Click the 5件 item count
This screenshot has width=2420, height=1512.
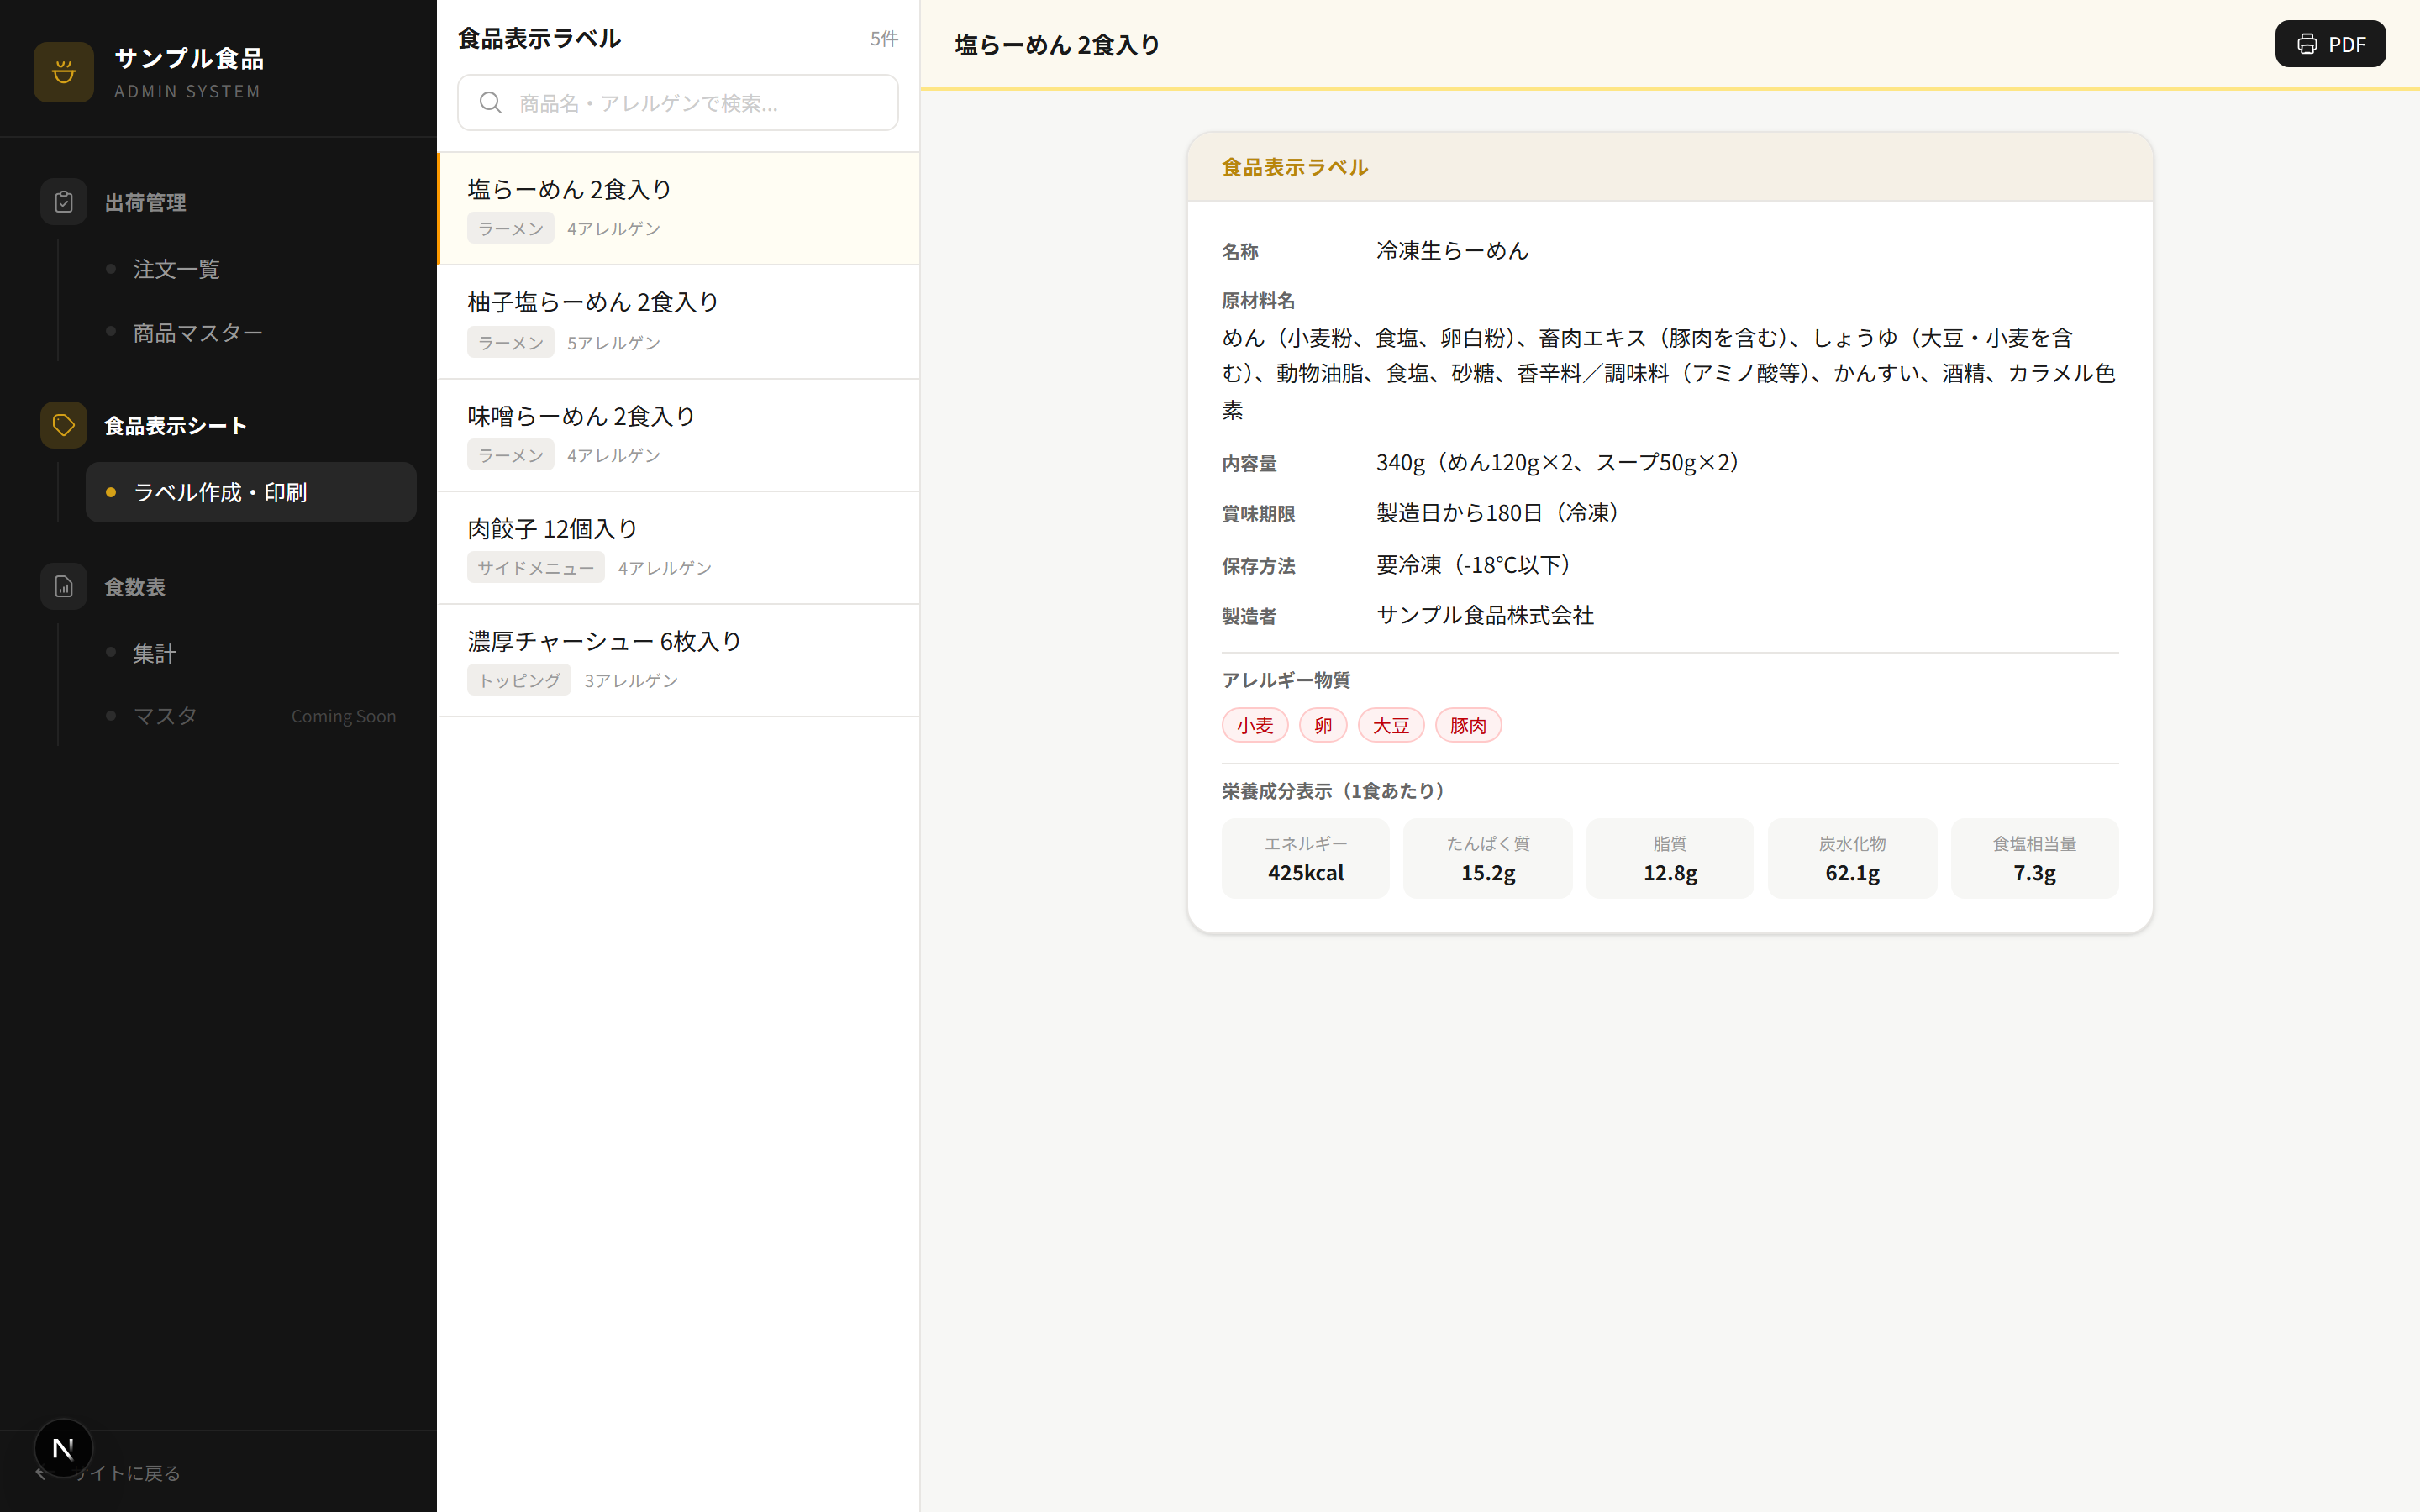click(x=884, y=38)
